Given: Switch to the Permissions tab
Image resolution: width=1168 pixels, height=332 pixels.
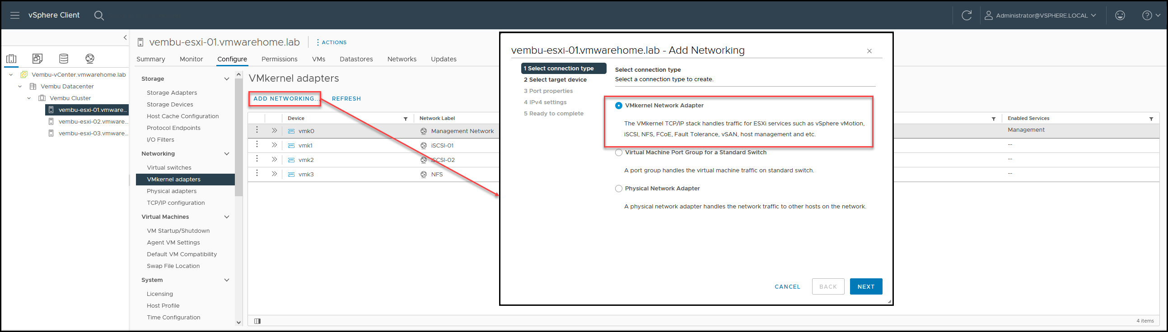Looking at the screenshot, I should coord(279,59).
